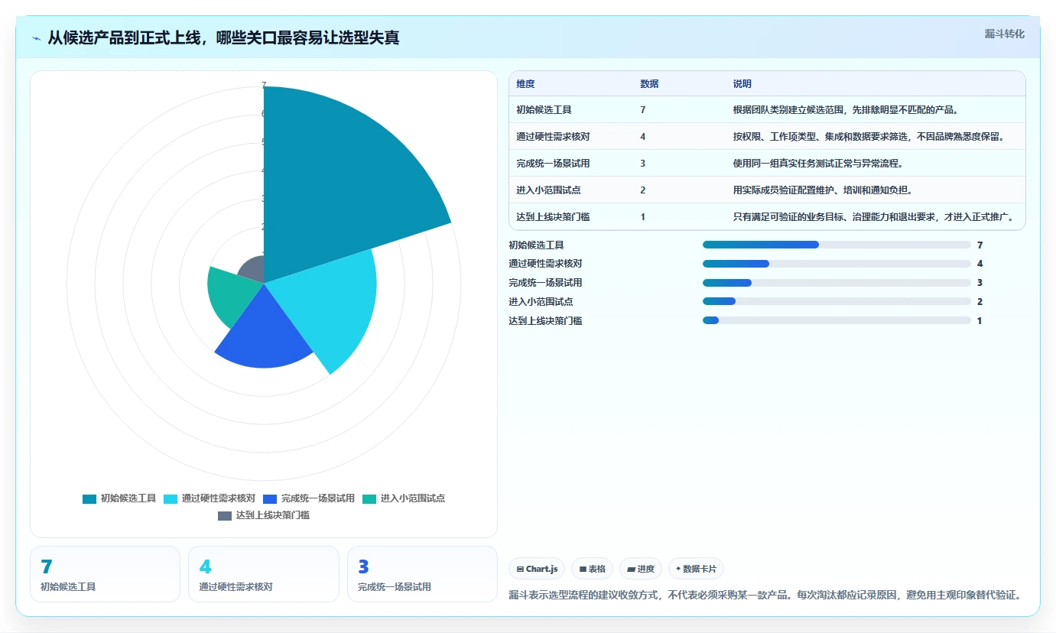Screen dimensions: 1056x633
Task: Click the Chart.js tag chip
Action: point(537,569)
